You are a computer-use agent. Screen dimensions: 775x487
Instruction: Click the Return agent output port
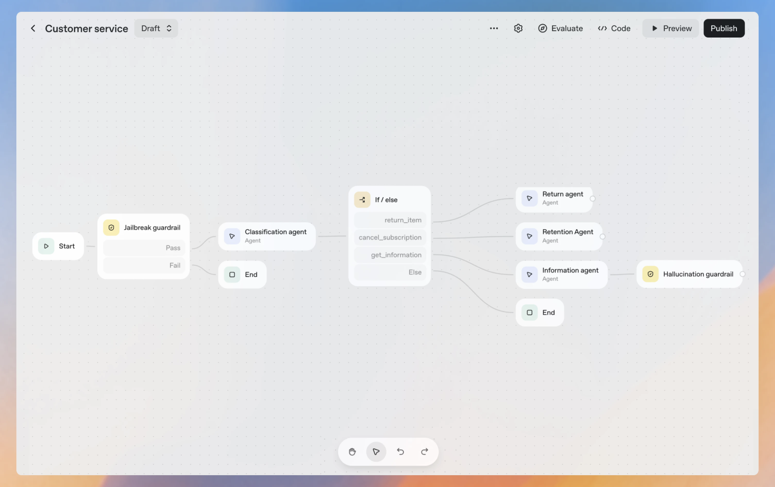pyautogui.click(x=593, y=199)
